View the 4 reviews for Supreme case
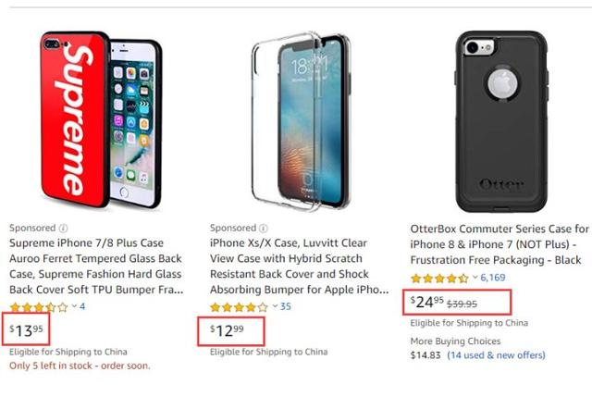Screen dimensions: 592x397 coord(82,306)
